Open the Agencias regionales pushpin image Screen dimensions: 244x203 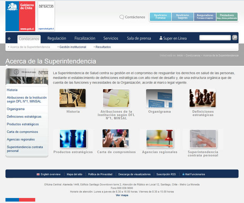(159, 139)
